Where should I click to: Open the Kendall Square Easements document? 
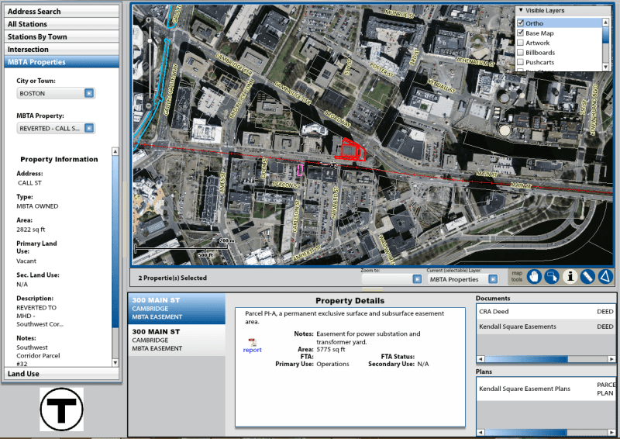click(x=546, y=327)
